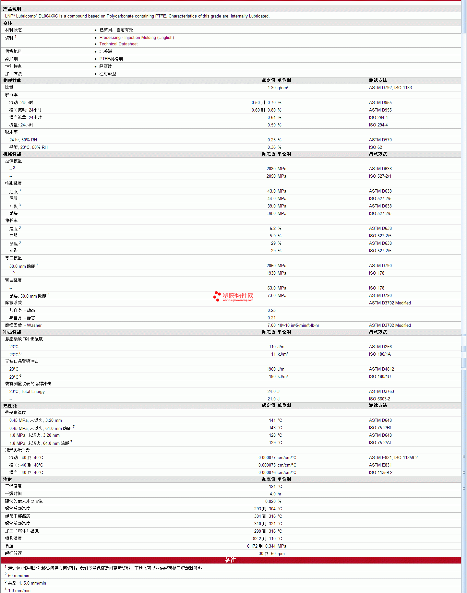Select the 拉伸模量 row label

14,161
